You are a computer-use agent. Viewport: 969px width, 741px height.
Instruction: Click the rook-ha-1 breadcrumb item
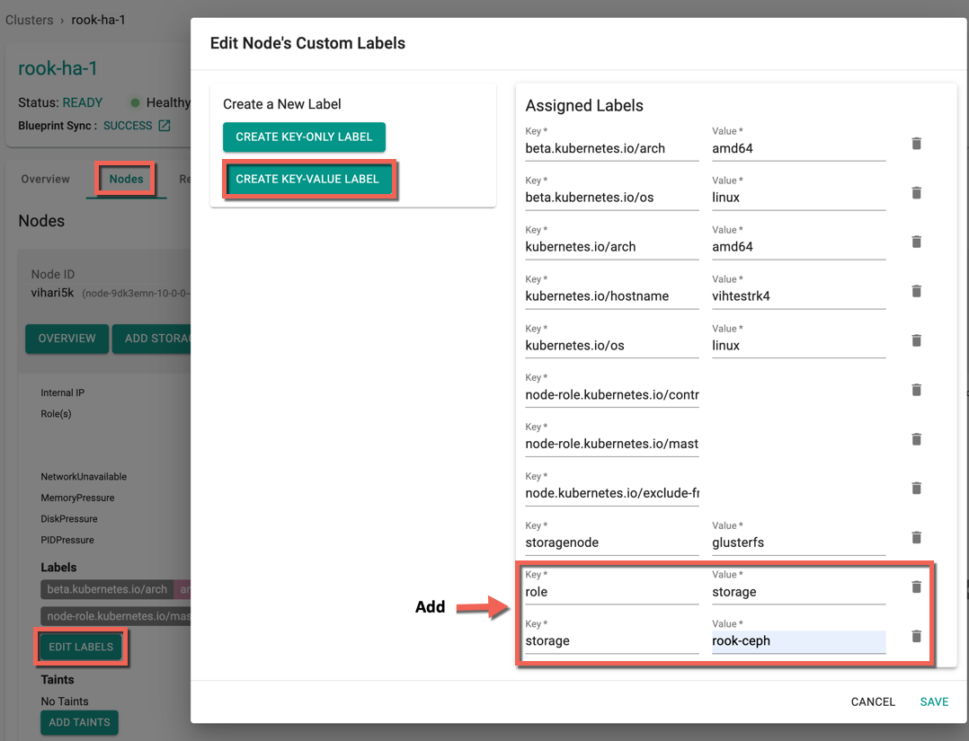[98, 20]
